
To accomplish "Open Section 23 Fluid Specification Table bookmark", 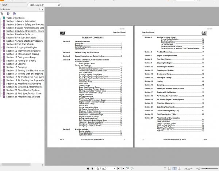I will coord(24,93).
